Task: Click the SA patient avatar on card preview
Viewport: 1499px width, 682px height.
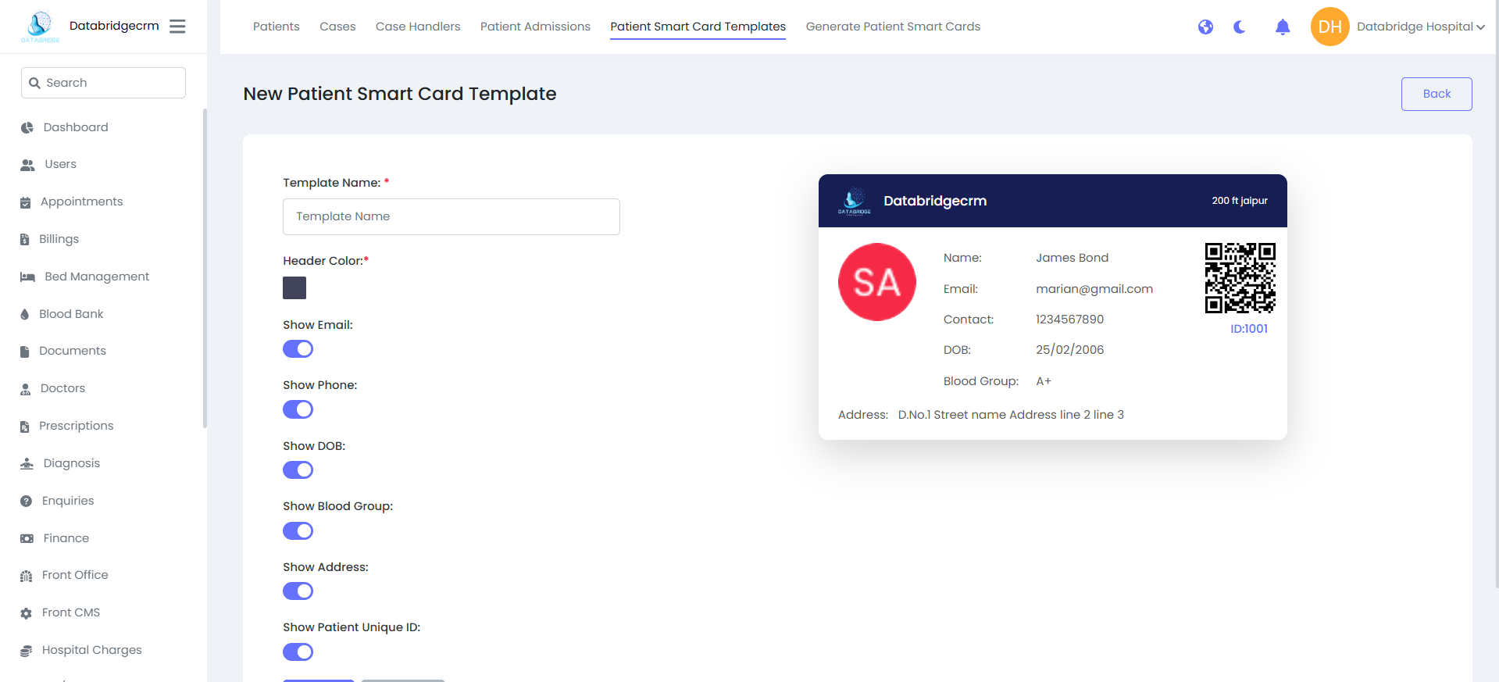Action: (877, 282)
